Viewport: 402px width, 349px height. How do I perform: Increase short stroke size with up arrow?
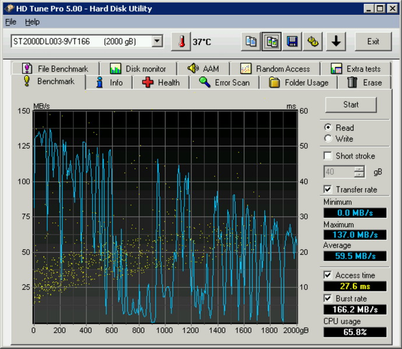click(359, 169)
